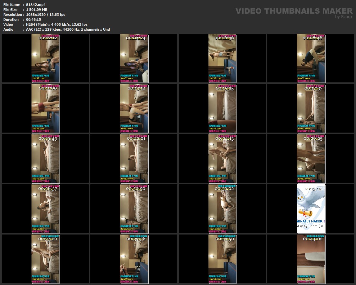Screen dimensions: 356x285
Task: Click the "File Name" label
Action: pyautogui.click(x=12, y=5)
